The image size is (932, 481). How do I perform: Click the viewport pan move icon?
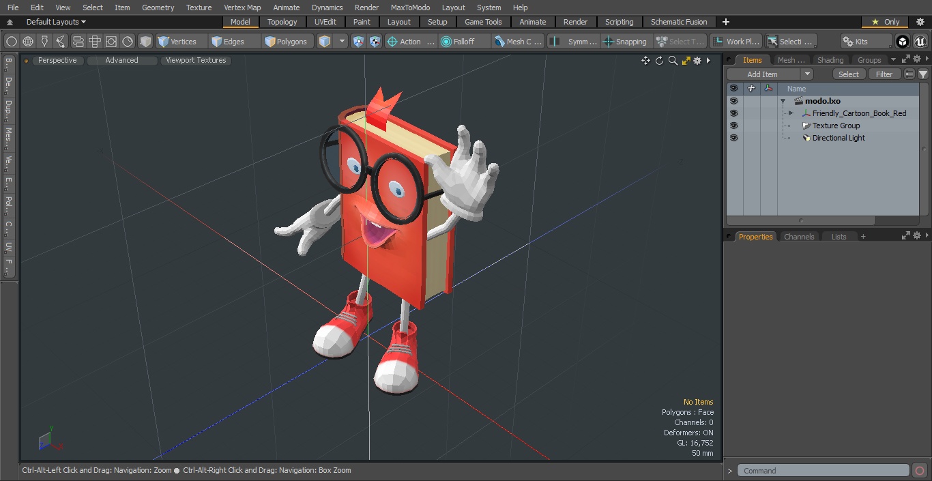(x=645, y=61)
